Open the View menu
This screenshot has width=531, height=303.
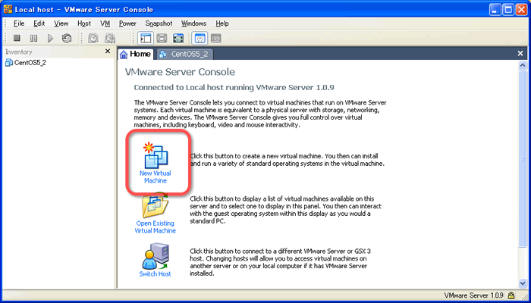pos(61,23)
